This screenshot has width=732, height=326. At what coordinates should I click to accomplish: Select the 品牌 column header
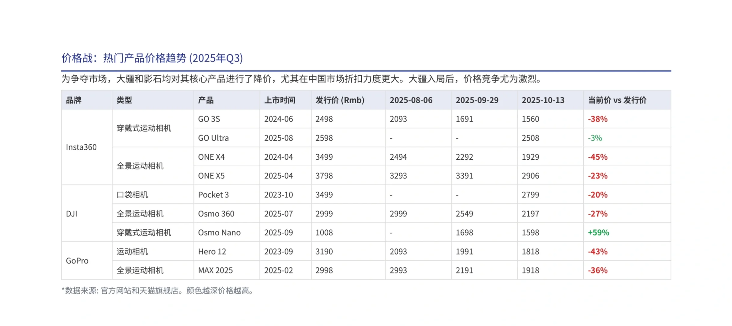click(74, 100)
